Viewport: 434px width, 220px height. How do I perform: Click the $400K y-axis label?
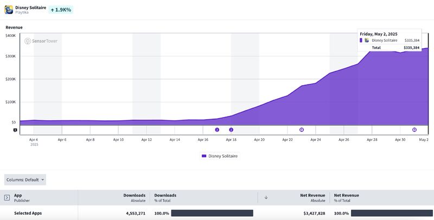coord(10,36)
